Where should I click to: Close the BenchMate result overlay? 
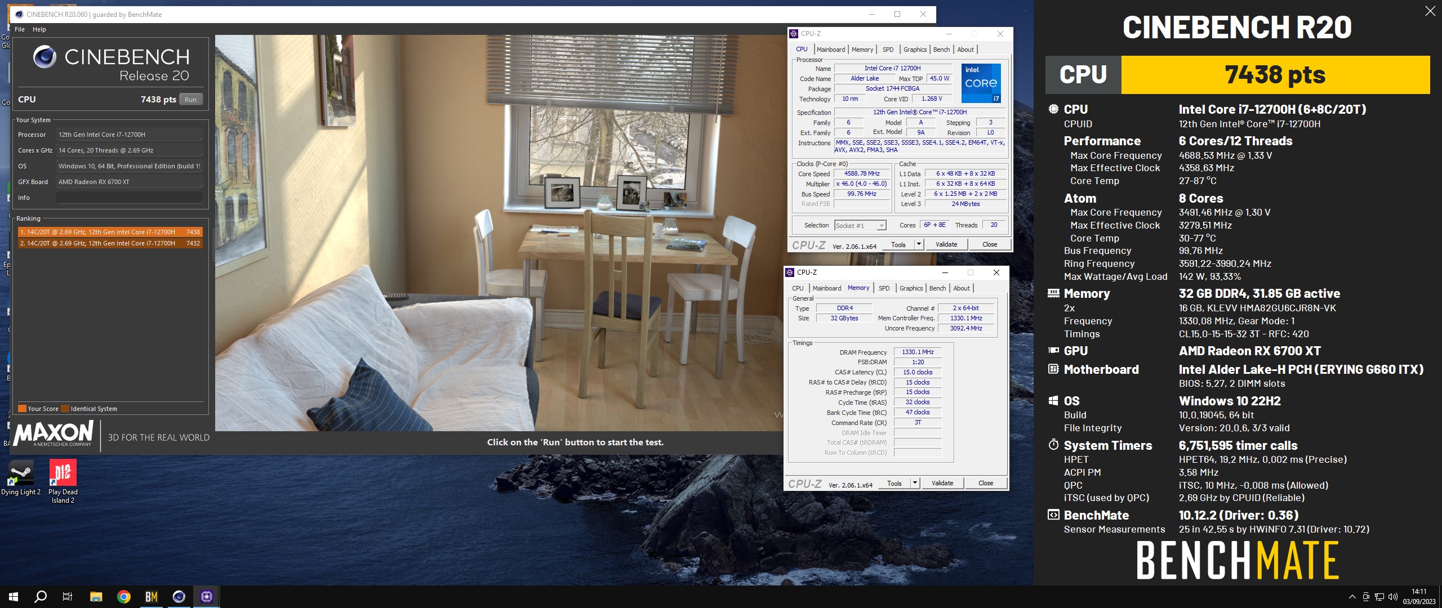click(x=1430, y=11)
